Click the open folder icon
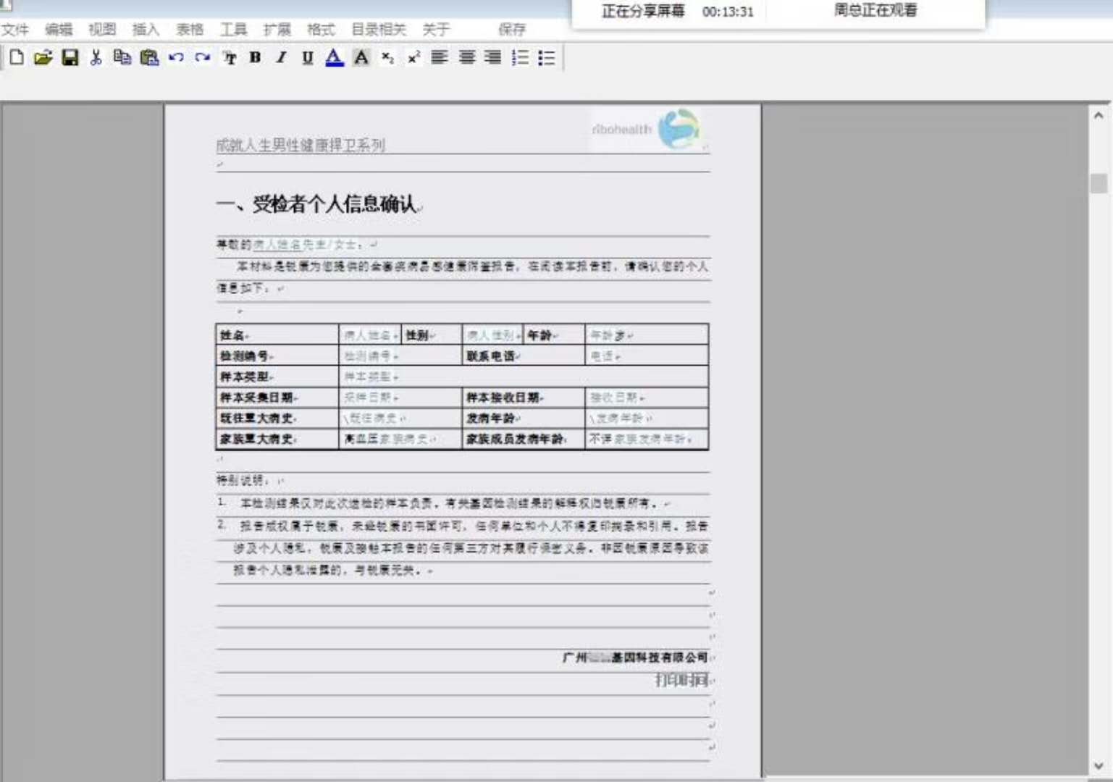Viewport: 1113px width, 782px height. (x=43, y=58)
